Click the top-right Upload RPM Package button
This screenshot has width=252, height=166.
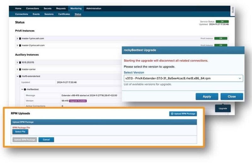pyautogui.click(x=183, y=114)
